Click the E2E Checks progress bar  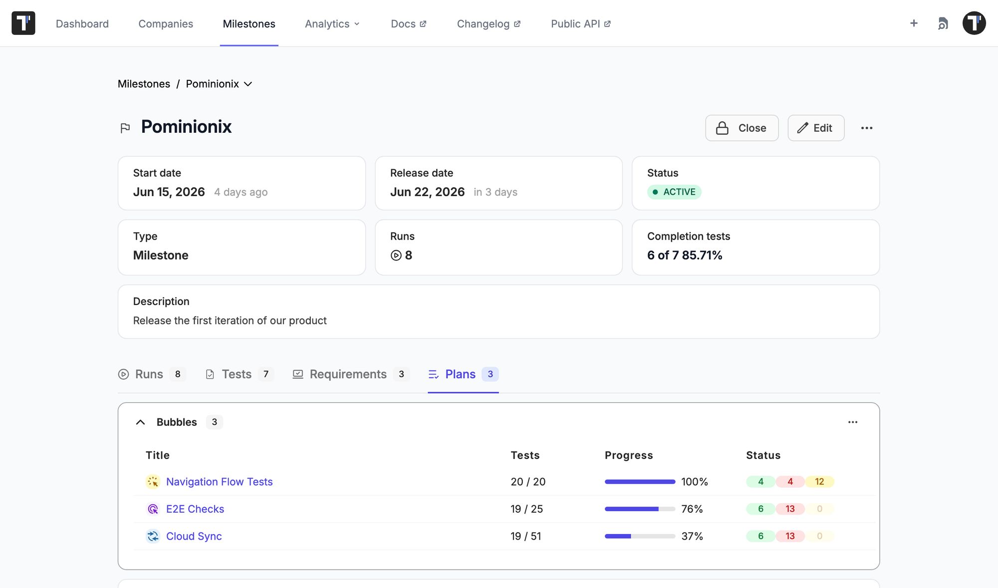(x=640, y=509)
